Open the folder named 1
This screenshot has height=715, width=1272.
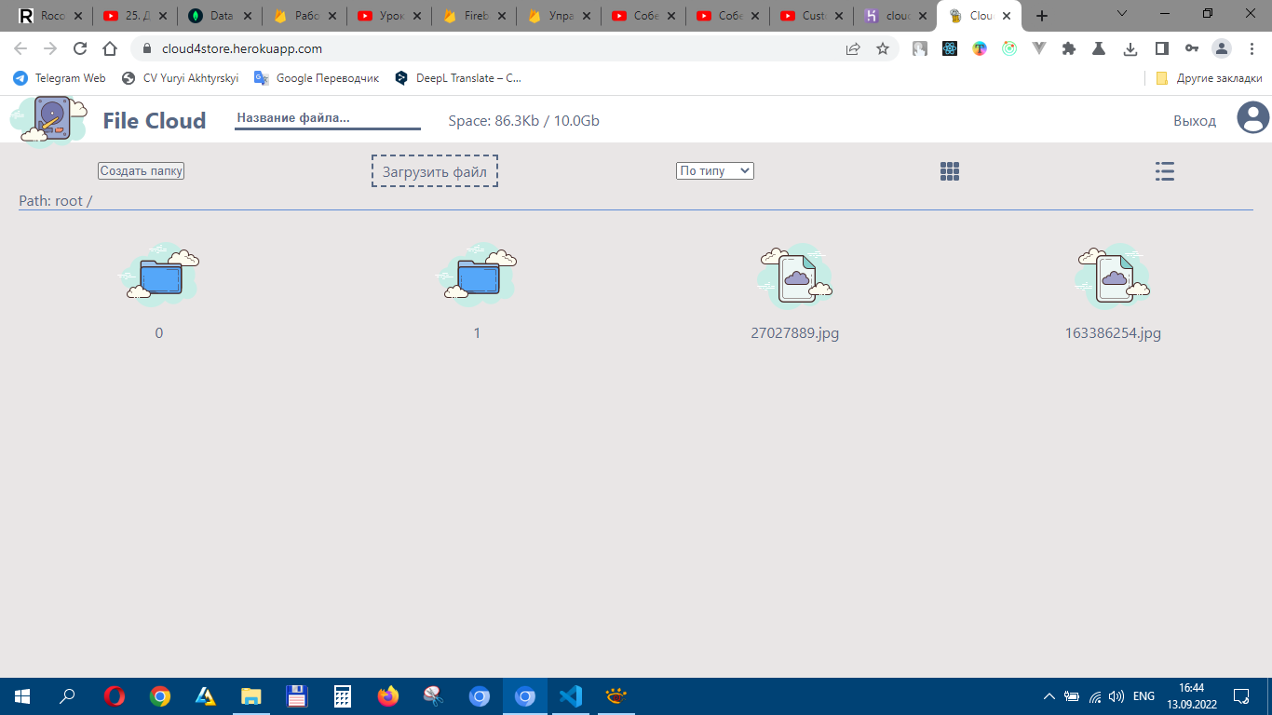[x=477, y=274]
